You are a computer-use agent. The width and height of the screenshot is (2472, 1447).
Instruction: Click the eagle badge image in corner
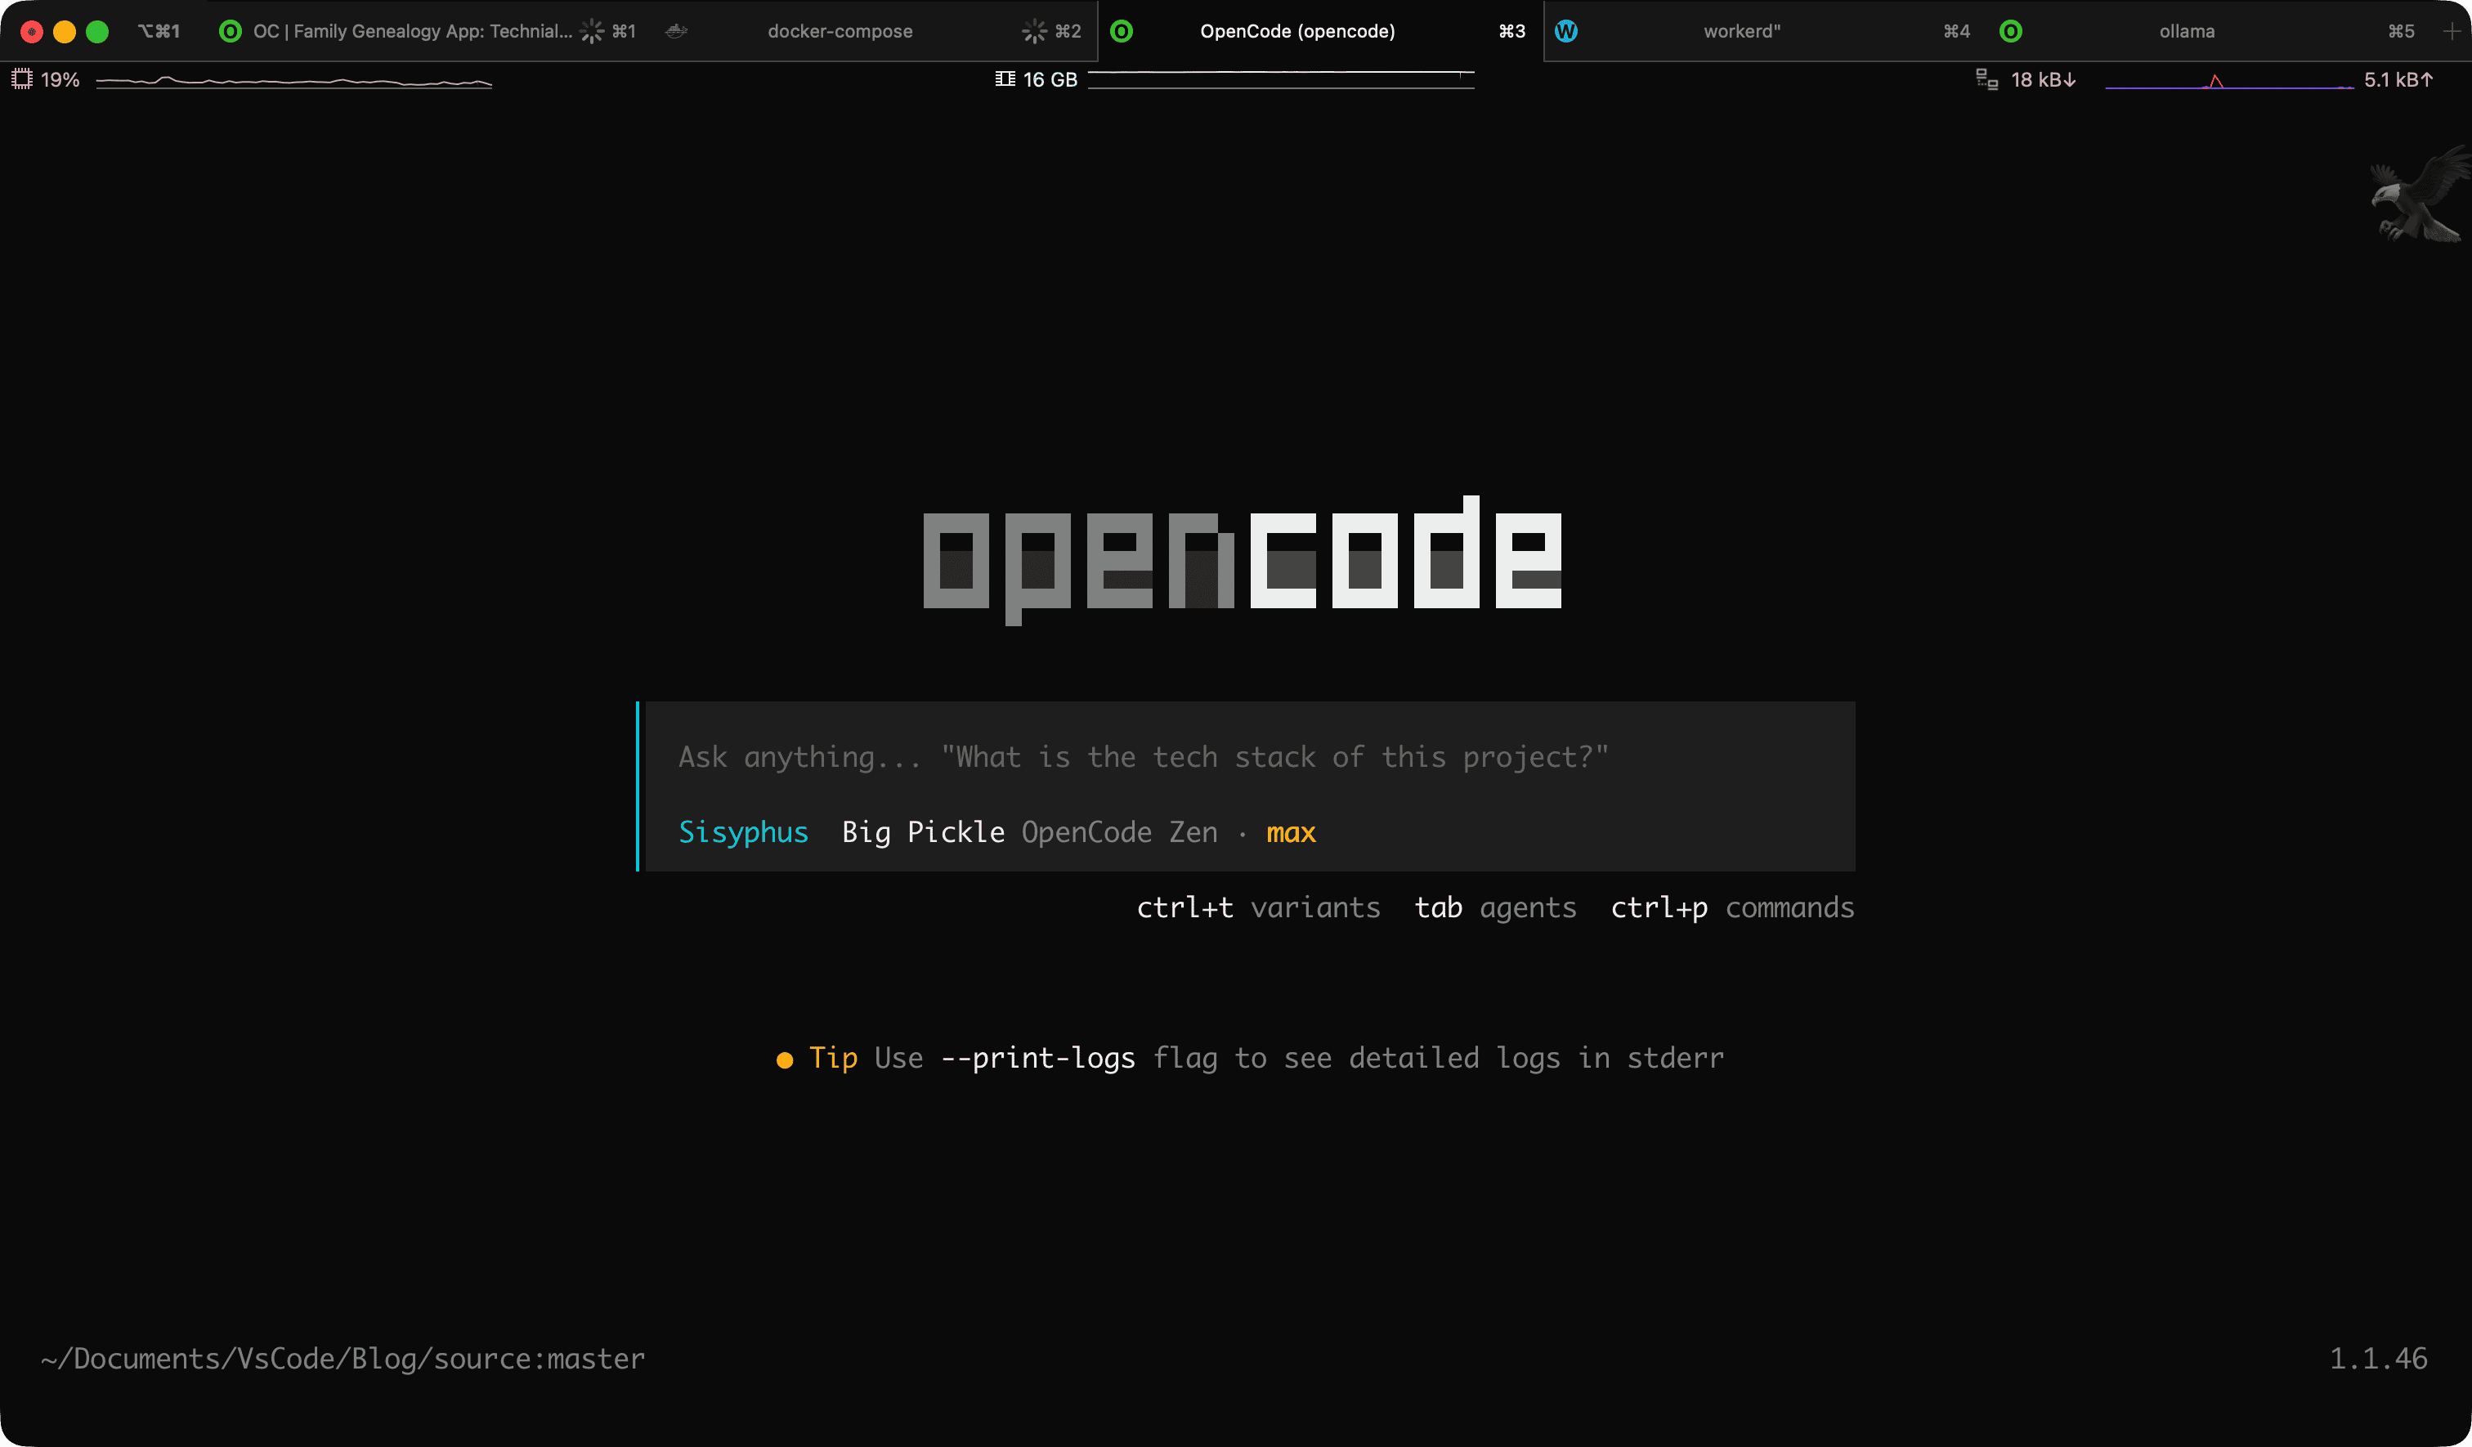tap(2418, 195)
